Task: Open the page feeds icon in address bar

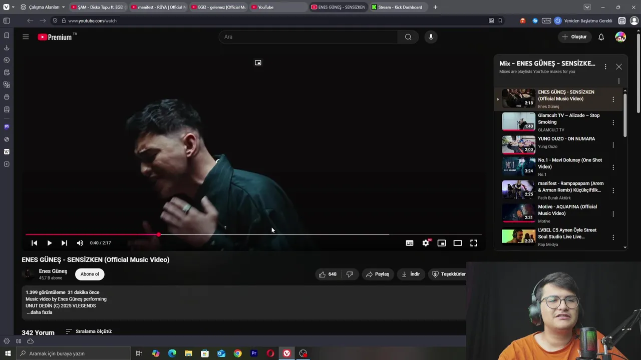Action: (491, 20)
